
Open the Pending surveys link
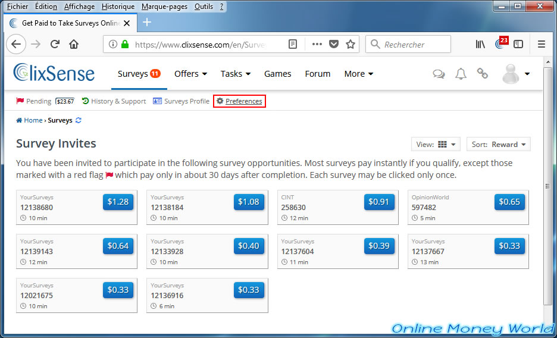click(34, 101)
